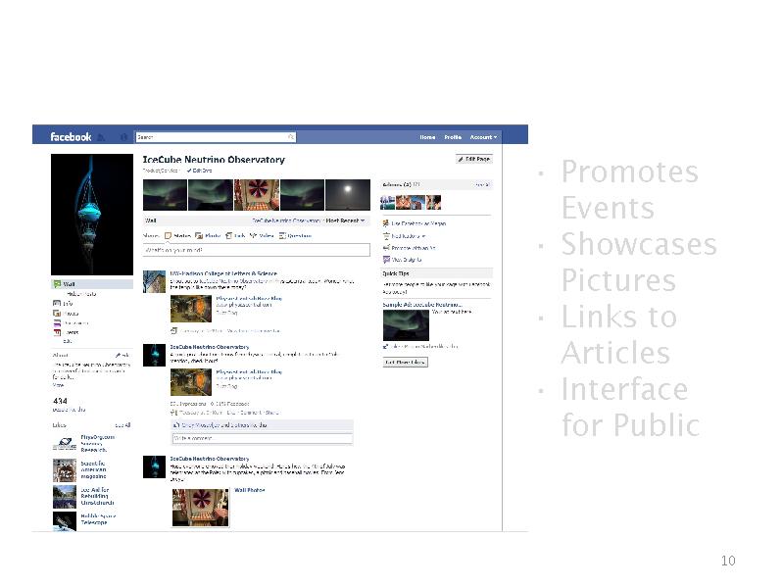This screenshot has width=783, height=588.
Task: Expand the Account dropdown menu
Action: click(483, 137)
